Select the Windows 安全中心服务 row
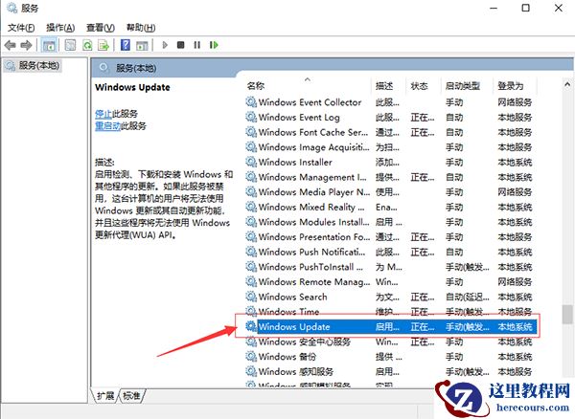 tap(391, 342)
